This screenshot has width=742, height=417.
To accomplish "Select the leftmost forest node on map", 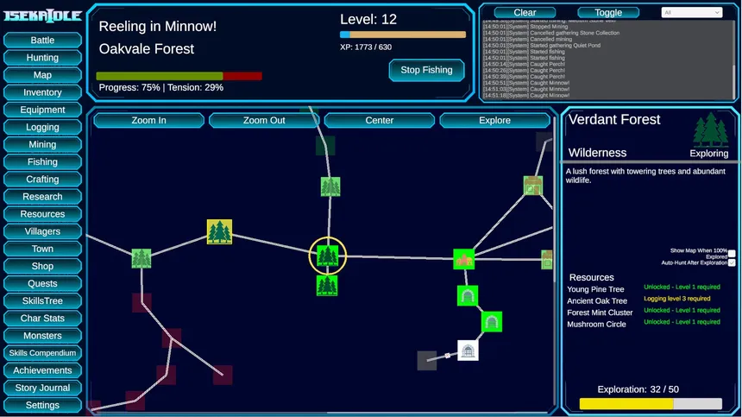I will [141, 257].
